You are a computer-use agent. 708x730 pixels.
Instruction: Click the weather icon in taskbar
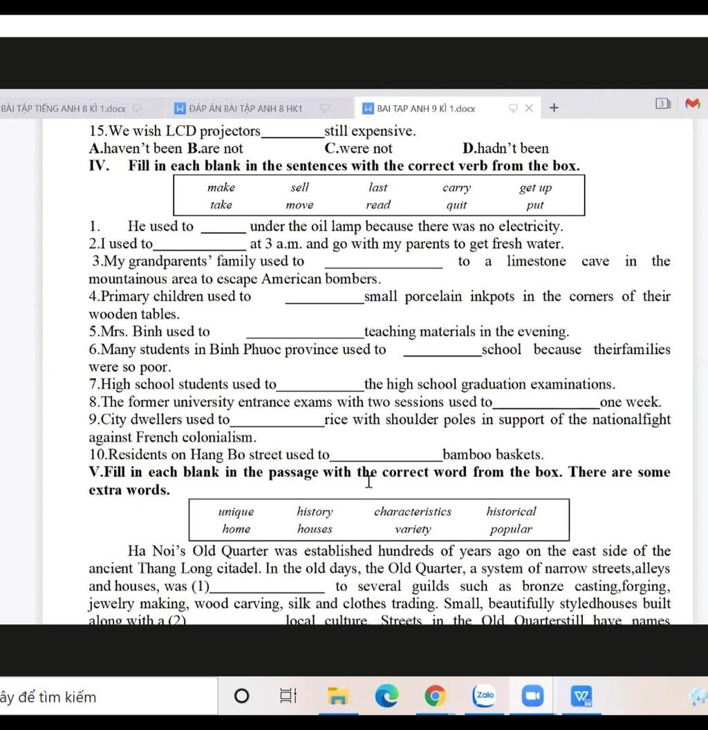(699, 697)
